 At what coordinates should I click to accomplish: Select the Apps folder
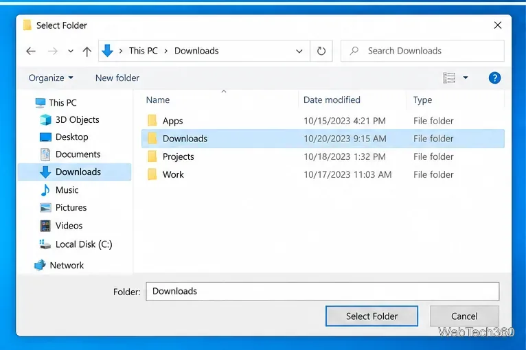click(x=173, y=121)
